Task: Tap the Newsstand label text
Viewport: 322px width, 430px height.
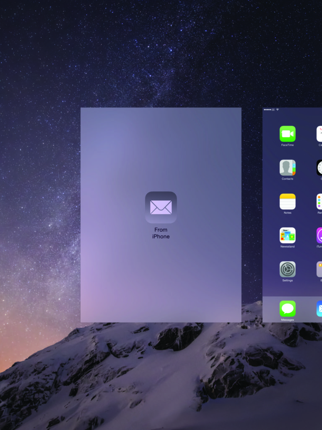Action: 288,246
